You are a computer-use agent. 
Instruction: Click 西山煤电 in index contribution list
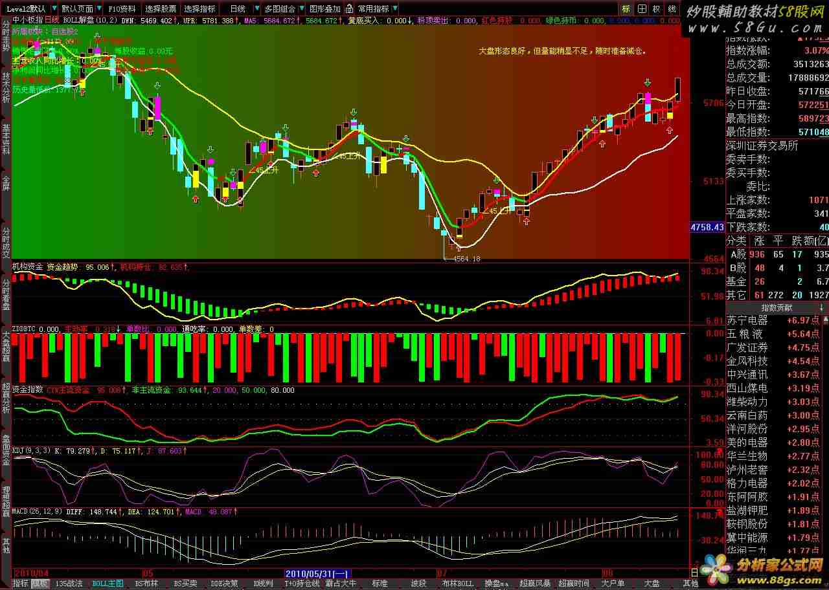[747, 388]
